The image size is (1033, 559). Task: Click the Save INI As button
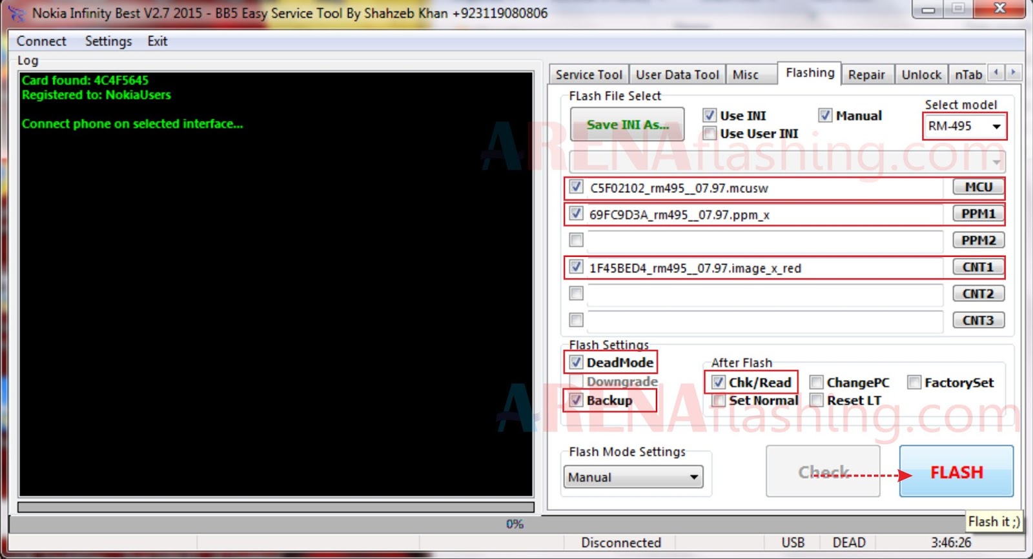click(628, 125)
